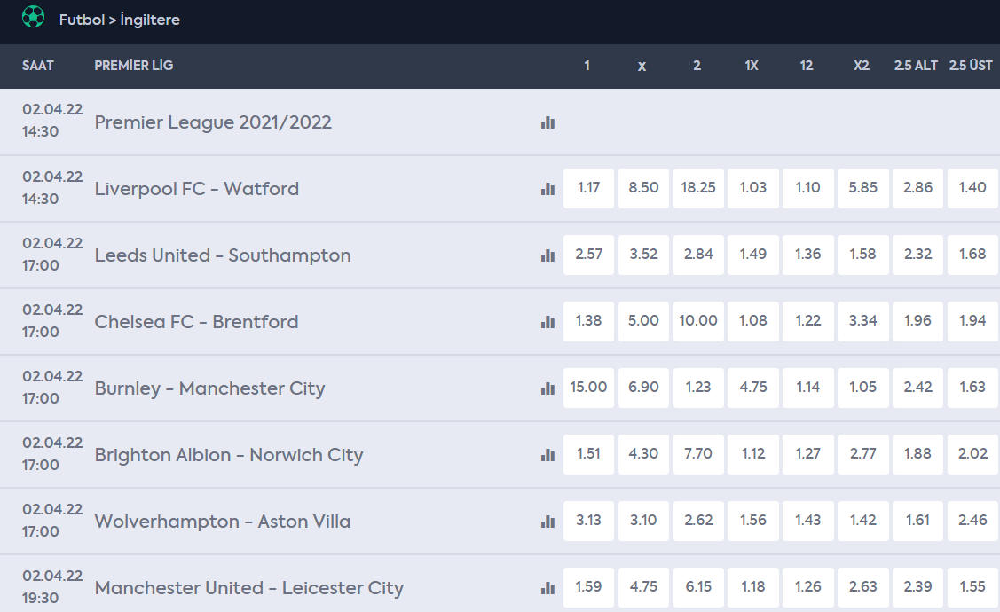Open statistics icon for Leeds United - Southampton

pyautogui.click(x=547, y=255)
